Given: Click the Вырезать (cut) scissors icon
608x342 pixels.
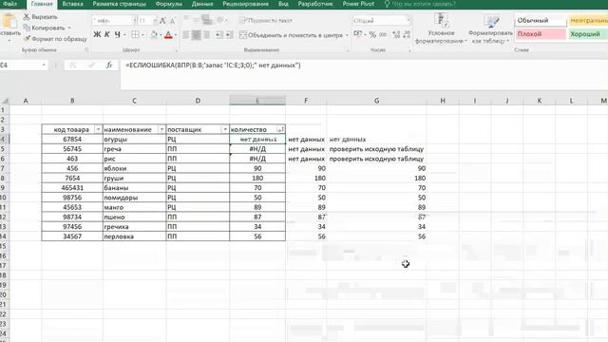Looking at the screenshot, I should click(x=27, y=17).
